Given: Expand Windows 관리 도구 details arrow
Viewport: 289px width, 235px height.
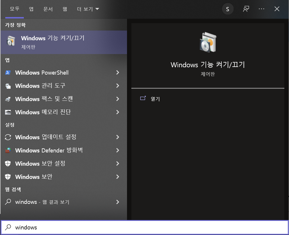Looking at the screenshot, I should pos(118,86).
